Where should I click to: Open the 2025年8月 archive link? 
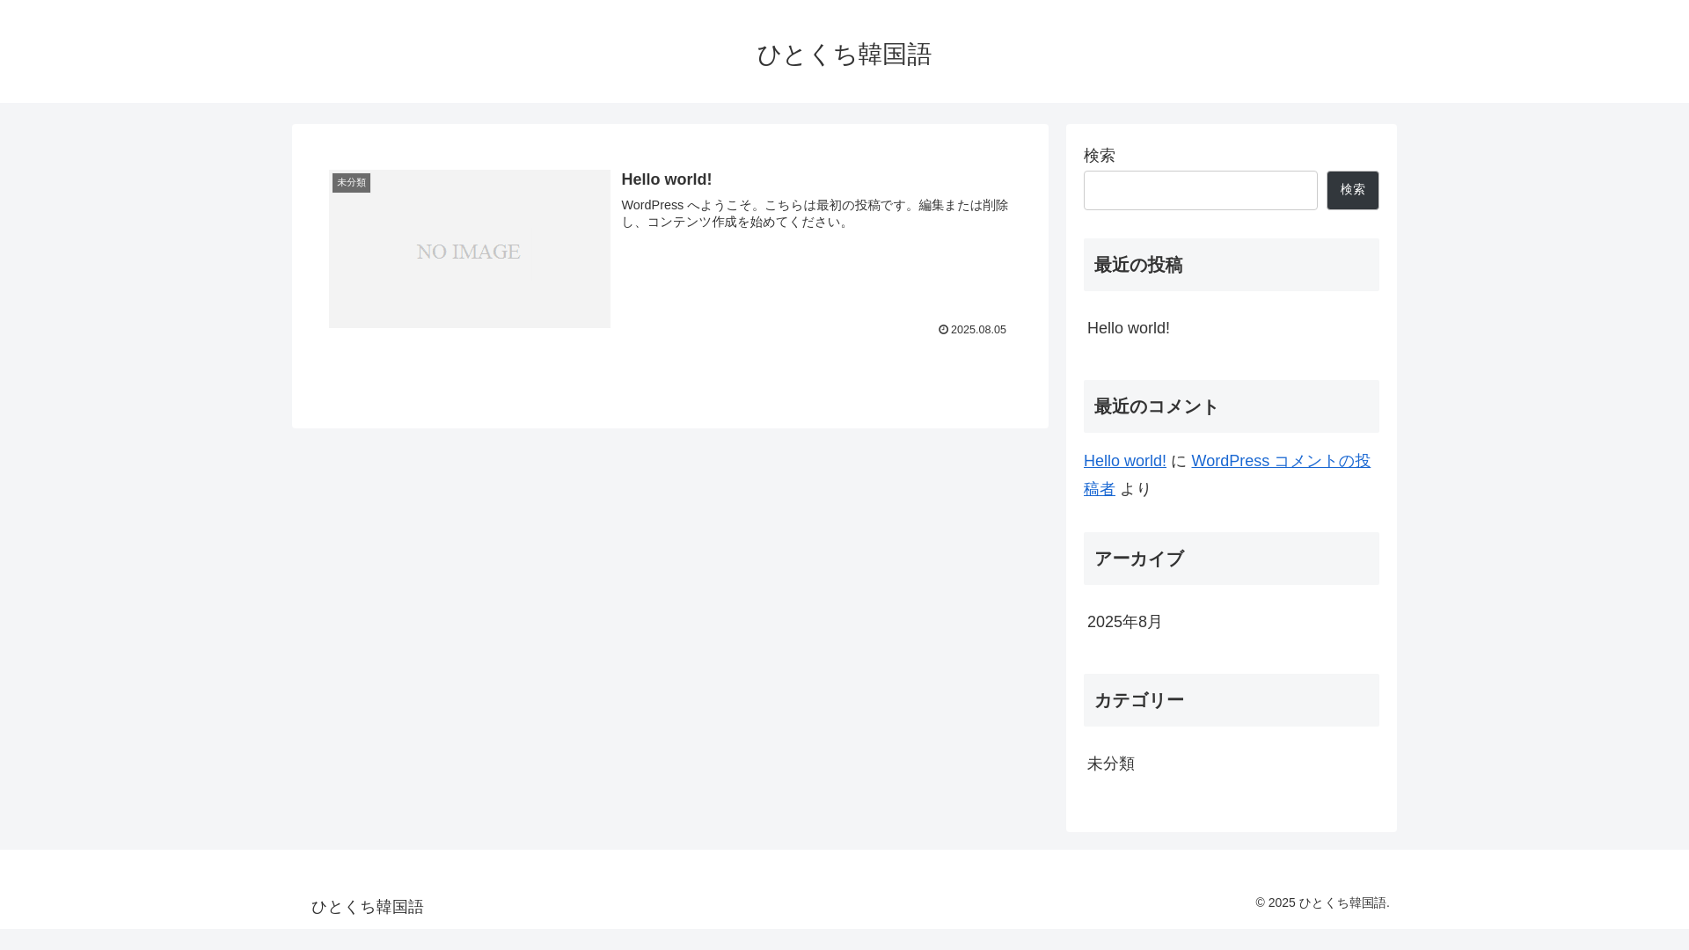[1124, 622]
